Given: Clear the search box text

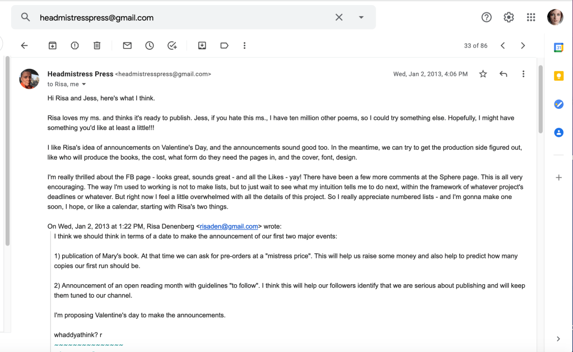Looking at the screenshot, I should pos(339,17).
